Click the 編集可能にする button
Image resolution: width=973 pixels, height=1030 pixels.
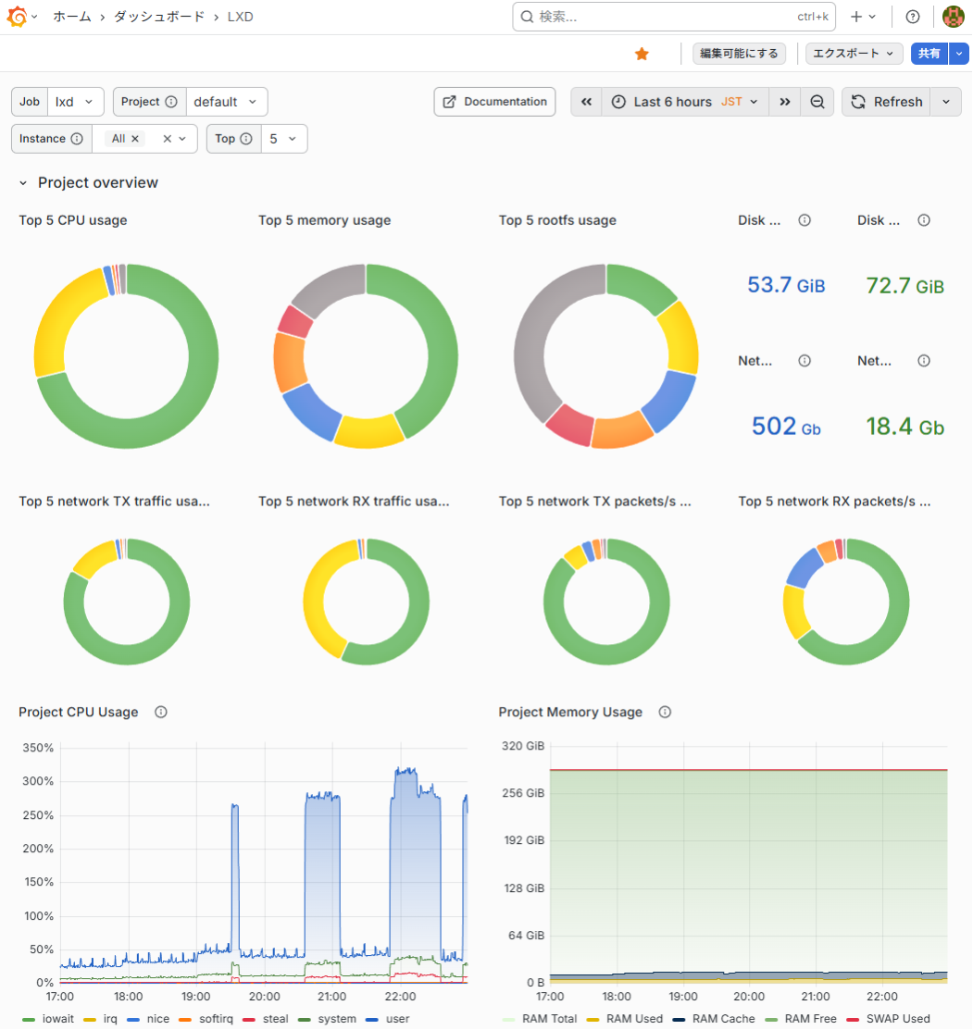(x=739, y=54)
